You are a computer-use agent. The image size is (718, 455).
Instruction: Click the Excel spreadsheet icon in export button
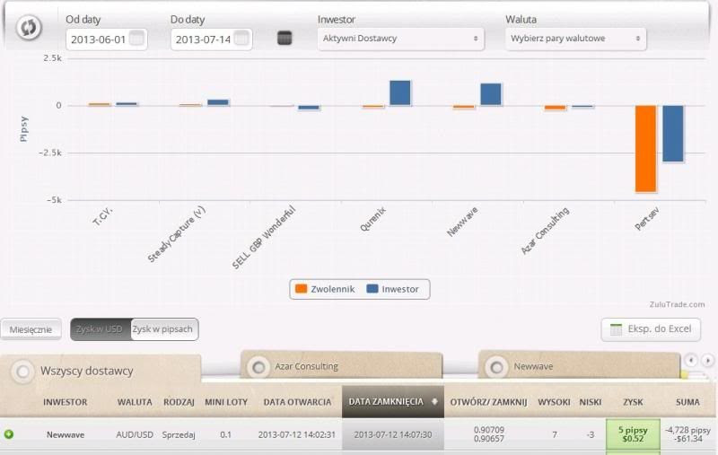coord(617,329)
